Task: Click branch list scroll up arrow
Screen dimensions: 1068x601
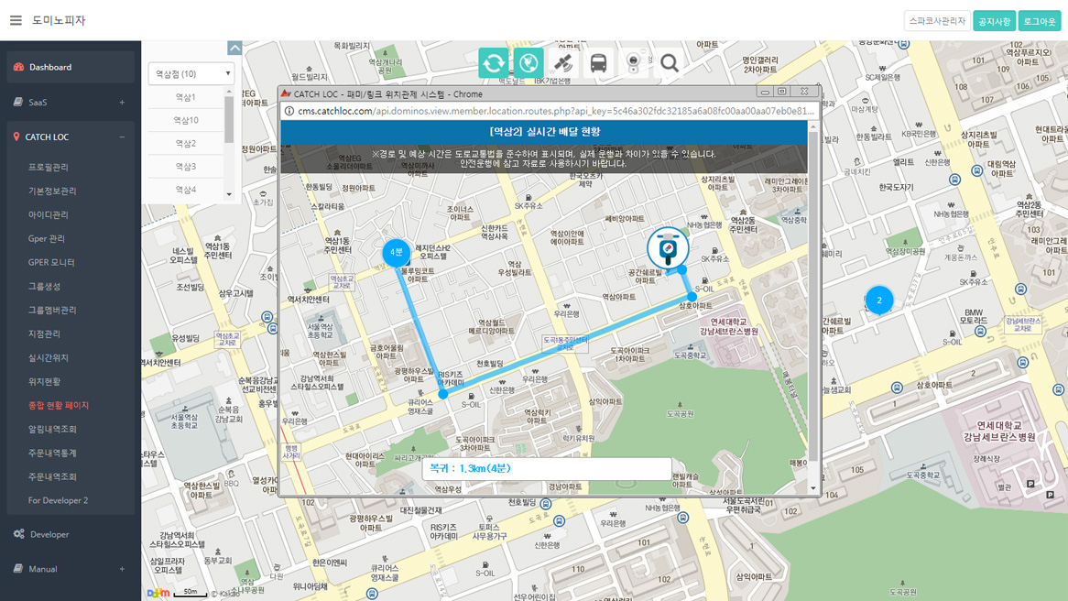Action: 229,92
